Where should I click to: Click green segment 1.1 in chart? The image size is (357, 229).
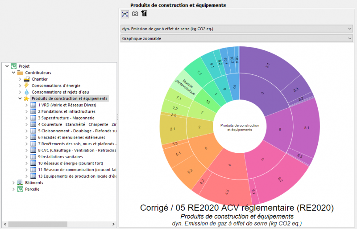[x=199, y=73]
